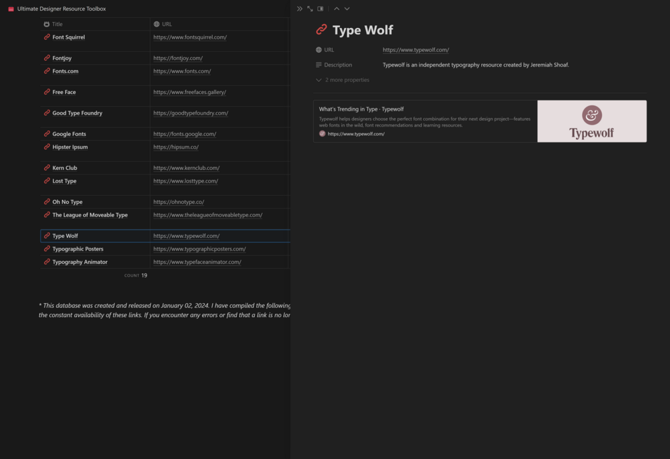
Task: Open theleagueofmoveabletype.com URL link
Action: coord(207,215)
